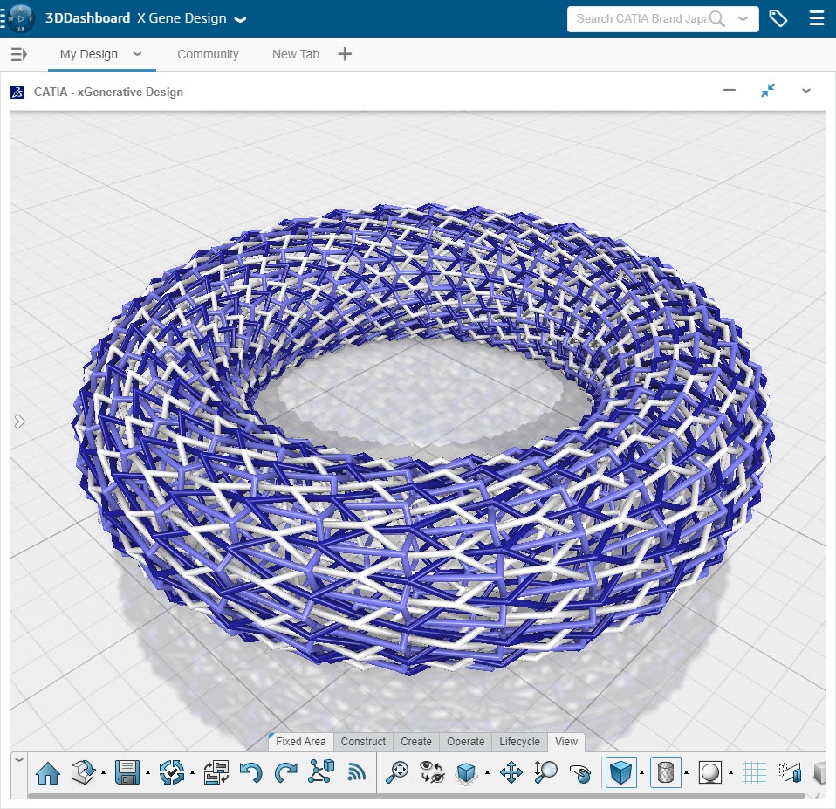
Task: Toggle the grid display icon
Action: click(755, 772)
